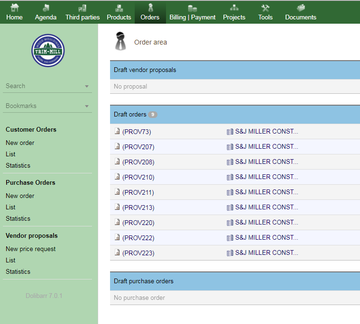
Task: Click the company icon in PROV211 row
Action: 230,192
